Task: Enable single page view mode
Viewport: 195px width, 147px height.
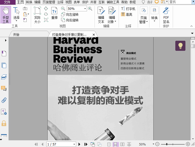Action: click(109, 144)
